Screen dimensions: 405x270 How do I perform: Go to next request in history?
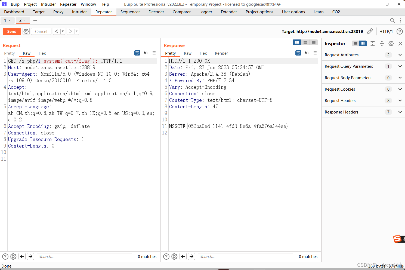pyautogui.click(x=70, y=31)
